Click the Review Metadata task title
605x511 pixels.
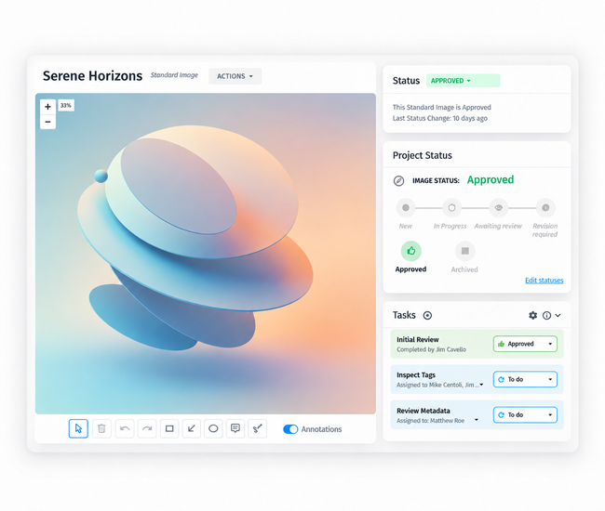[423, 411]
